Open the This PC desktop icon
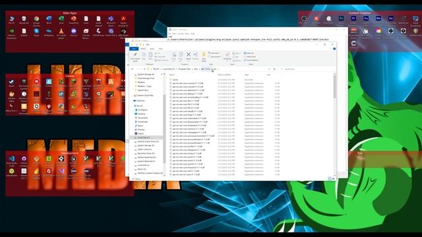Viewport: 422px width, 237px height. point(12,20)
